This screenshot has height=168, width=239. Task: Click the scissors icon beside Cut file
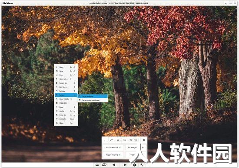(56, 111)
